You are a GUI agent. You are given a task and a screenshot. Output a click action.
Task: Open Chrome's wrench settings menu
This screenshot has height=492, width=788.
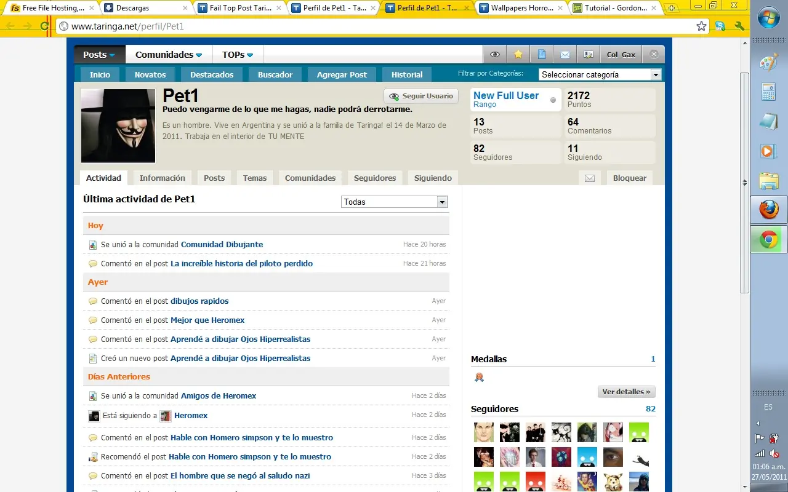(x=739, y=26)
